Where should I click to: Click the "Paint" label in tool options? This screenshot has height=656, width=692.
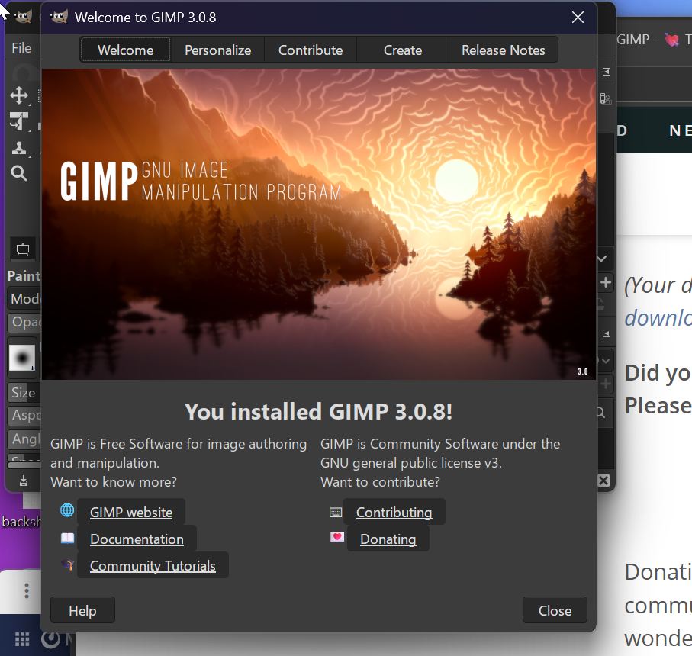(x=24, y=275)
